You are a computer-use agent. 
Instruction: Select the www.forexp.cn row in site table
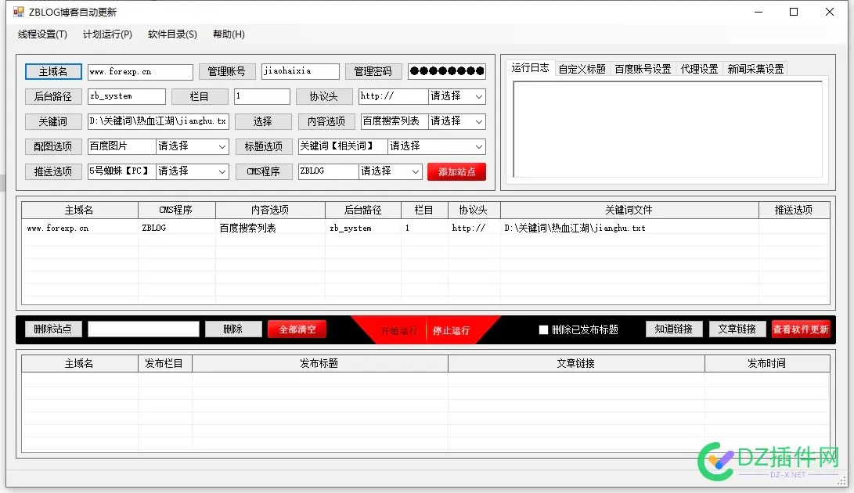[x=425, y=229]
